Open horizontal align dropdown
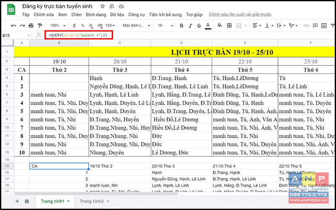The width and height of the screenshot is (336, 210). [x=257, y=26]
